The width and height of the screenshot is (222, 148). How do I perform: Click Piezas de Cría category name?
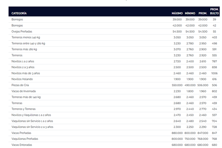[x=20, y=85]
